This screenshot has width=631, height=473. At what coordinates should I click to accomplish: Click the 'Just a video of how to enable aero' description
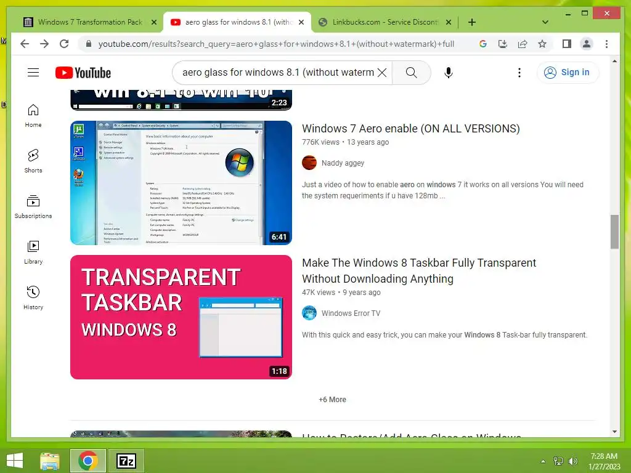coord(442,190)
